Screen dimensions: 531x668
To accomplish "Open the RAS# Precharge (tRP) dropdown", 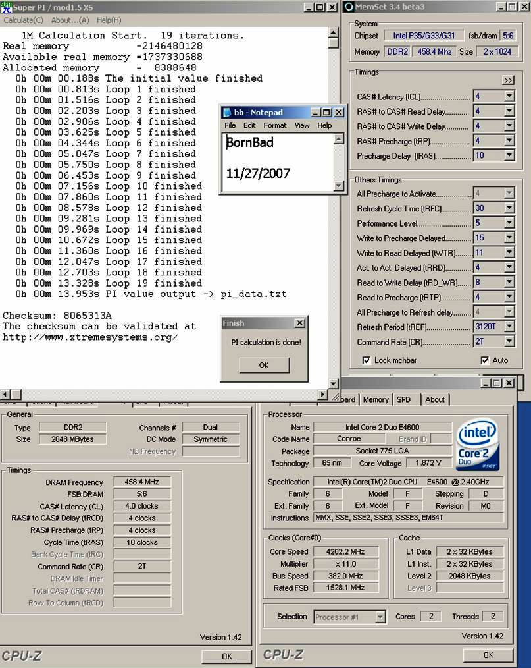I will tap(509, 140).
